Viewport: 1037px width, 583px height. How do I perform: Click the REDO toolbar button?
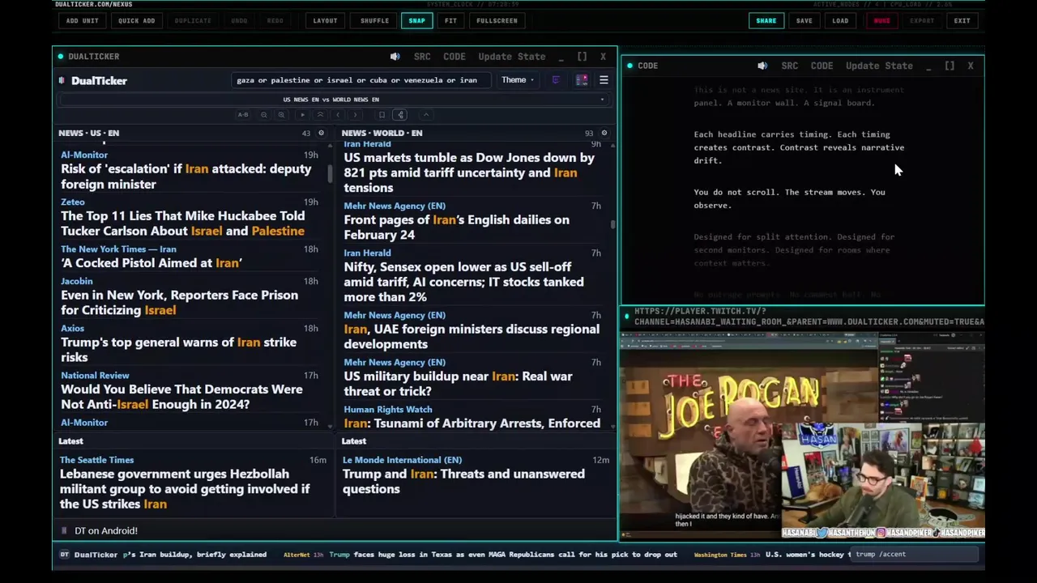point(275,20)
